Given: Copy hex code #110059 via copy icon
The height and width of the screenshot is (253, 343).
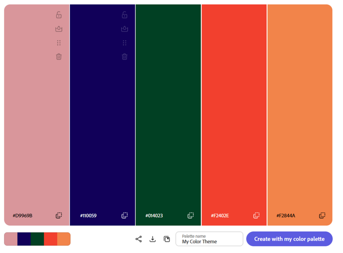Looking at the screenshot, I should coord(125,215).
